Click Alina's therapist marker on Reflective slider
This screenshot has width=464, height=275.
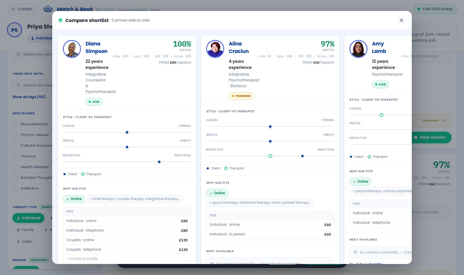click(x=270, y=156)
